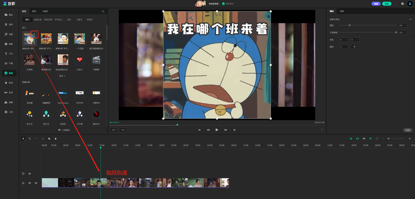Collapse the 位置与变化 section chevron
Image resolution: width=415 pixels, height=199 pixels.
point(410,19)
